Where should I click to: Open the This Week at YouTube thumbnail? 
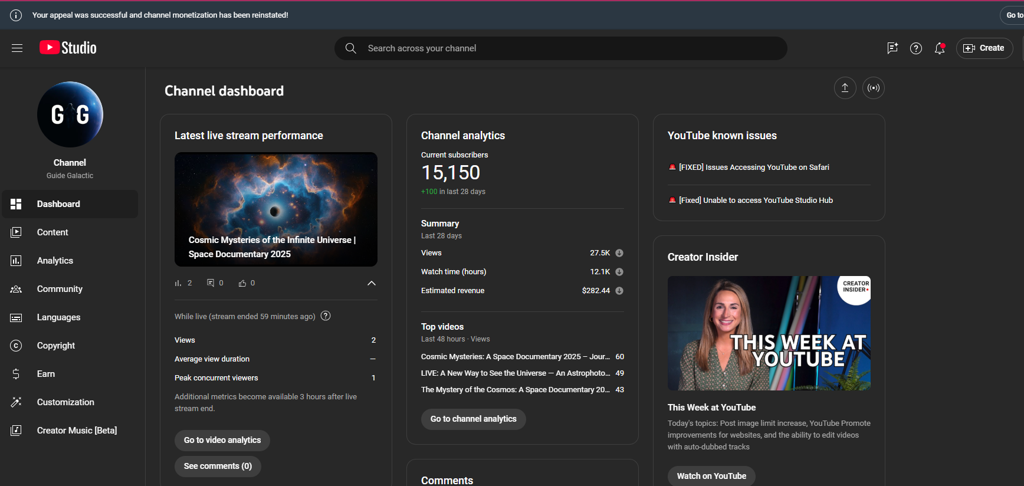pyautogui.click(x=769, y=333)
